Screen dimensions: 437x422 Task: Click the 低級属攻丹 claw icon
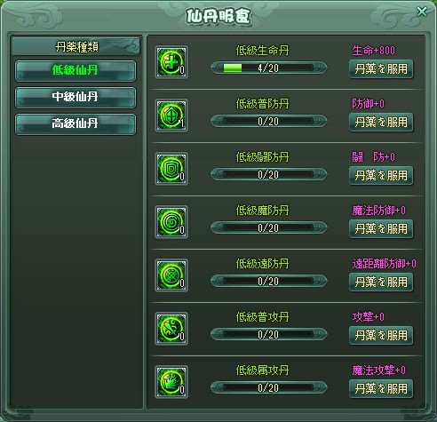pos(171,382)
